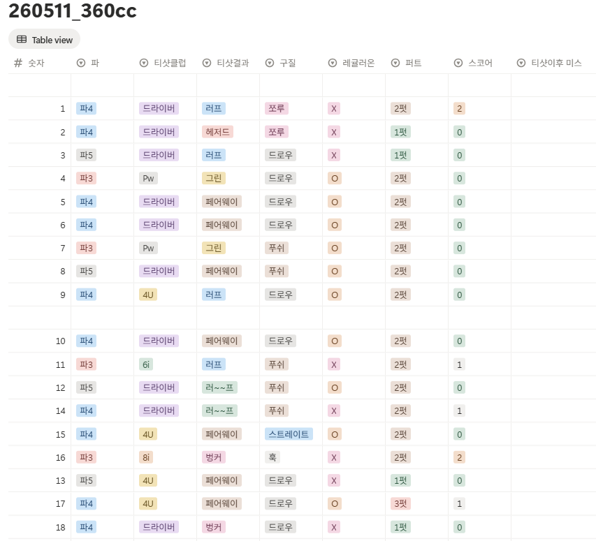596x541 pixels.
Task: Click the 파5 tag in row 3
Action: 86,155
